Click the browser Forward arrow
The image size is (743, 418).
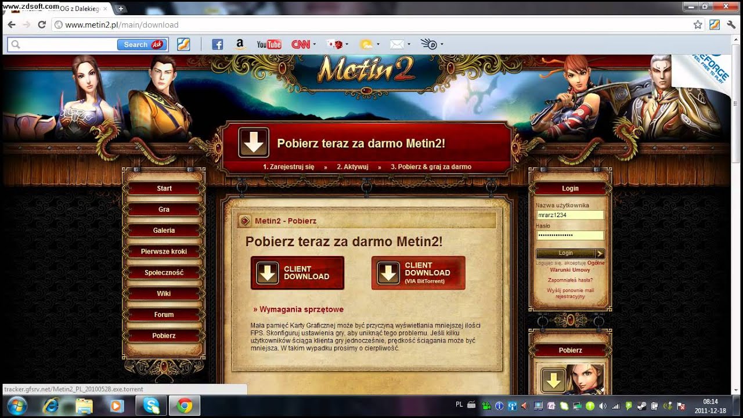pyautogui.click(x=27, y=25)
